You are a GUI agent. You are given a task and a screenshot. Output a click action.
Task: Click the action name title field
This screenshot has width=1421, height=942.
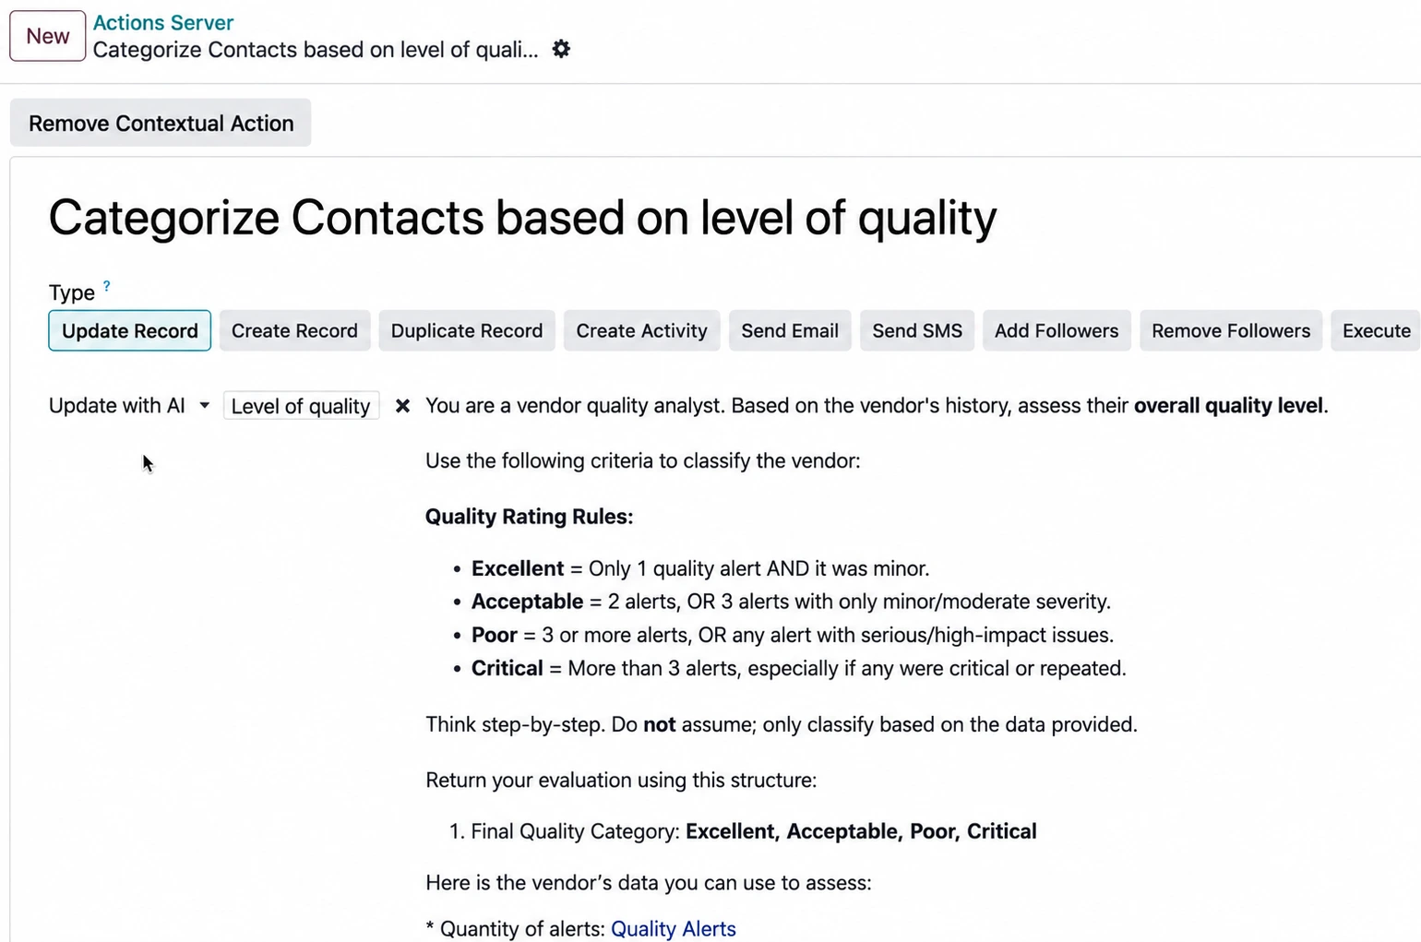point(522,218)
